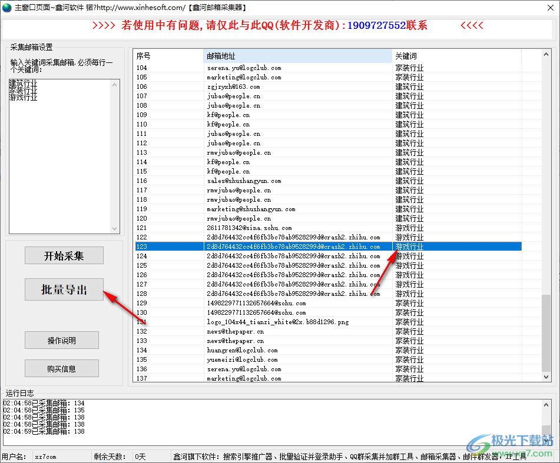Click 建筑行业 keyword cell in row 106
The height and width of the screenshot is (463, 560).
(409, 86)
